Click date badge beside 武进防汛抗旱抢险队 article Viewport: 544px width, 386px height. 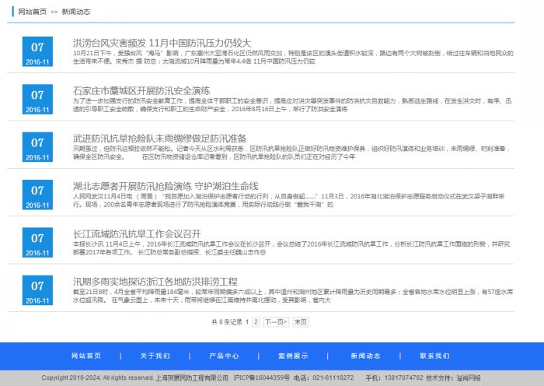pyautogui.click(x=37, y=147)
